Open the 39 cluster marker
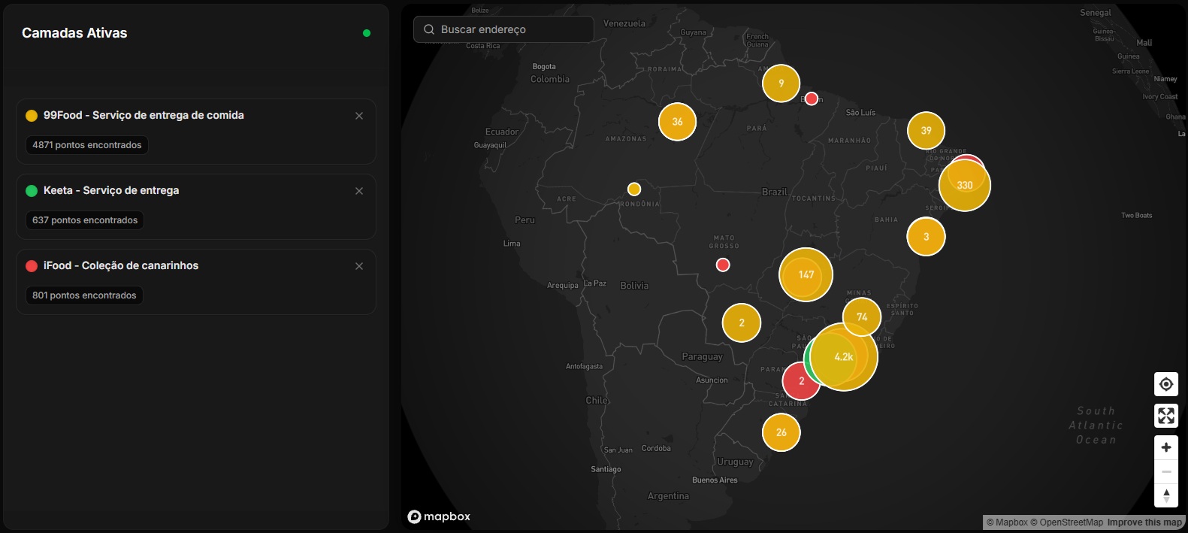Viewport: 1188px width, 533px height. pos(927,131)
